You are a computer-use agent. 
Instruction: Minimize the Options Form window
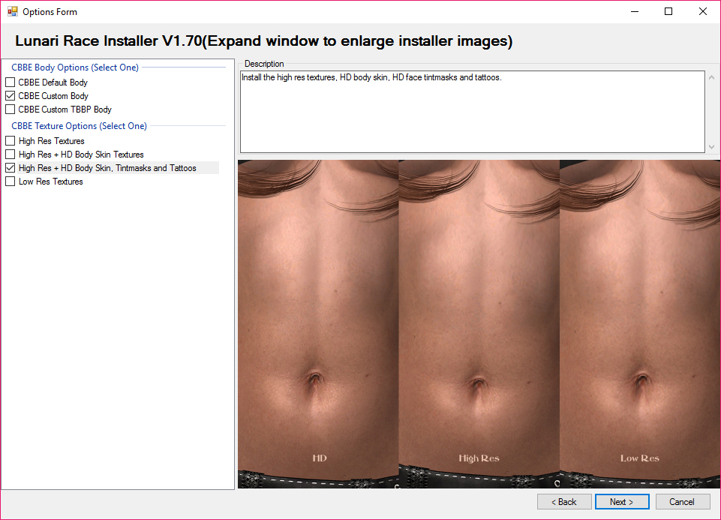(635, 11)
